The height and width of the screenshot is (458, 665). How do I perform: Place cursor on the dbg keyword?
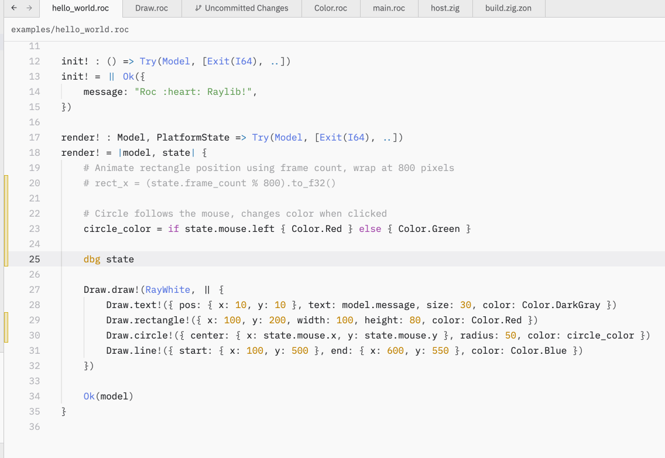tap(92, 259)
